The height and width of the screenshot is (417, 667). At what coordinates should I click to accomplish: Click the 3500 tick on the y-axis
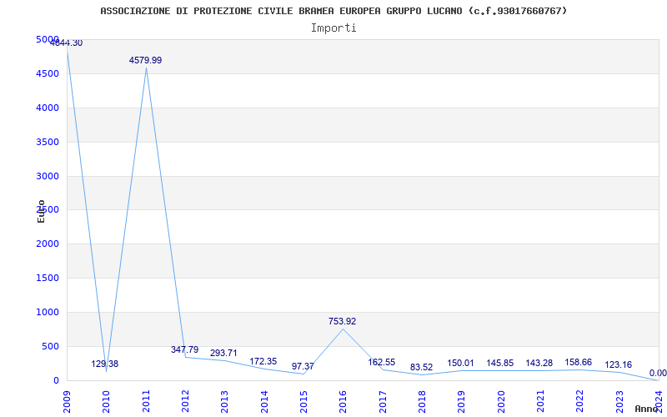(x=47, y=142)
